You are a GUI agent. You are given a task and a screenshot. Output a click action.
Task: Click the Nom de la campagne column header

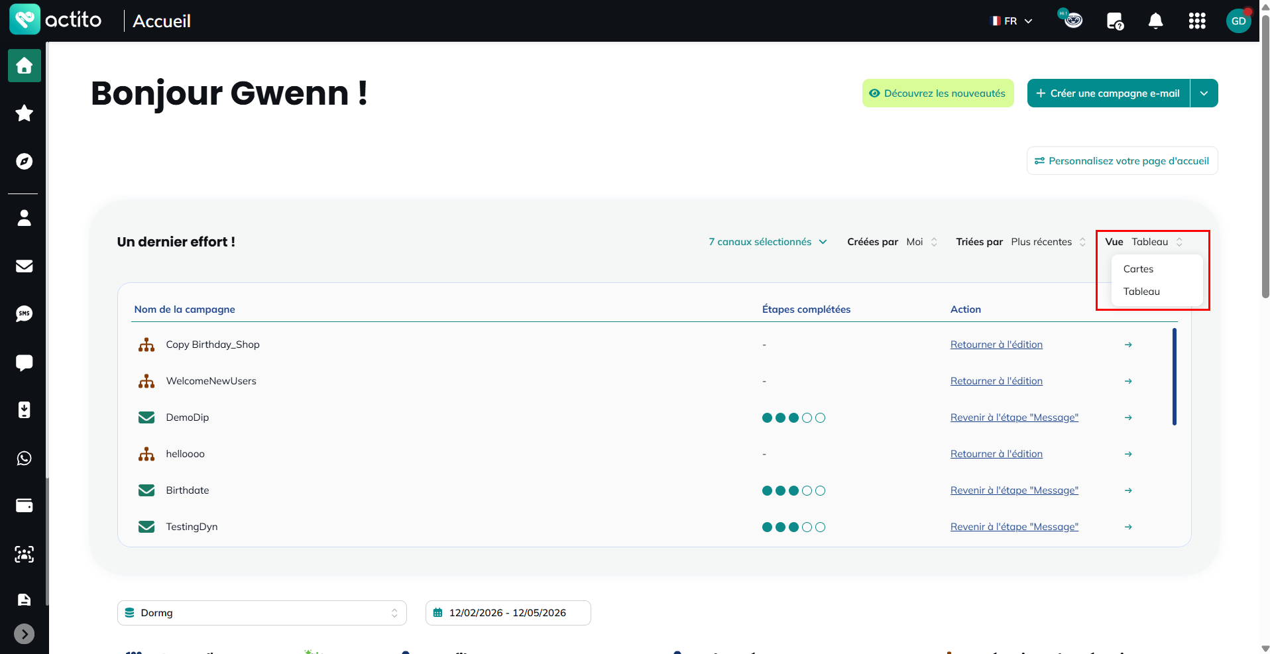point(184,309)
